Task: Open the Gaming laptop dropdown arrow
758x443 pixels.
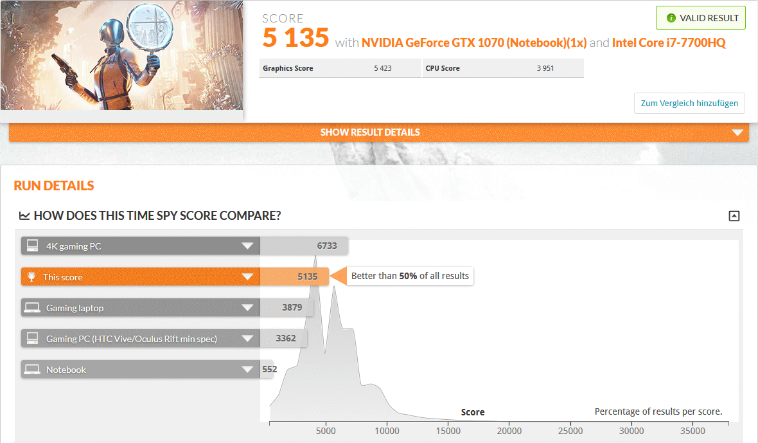Action: (247, 308)
